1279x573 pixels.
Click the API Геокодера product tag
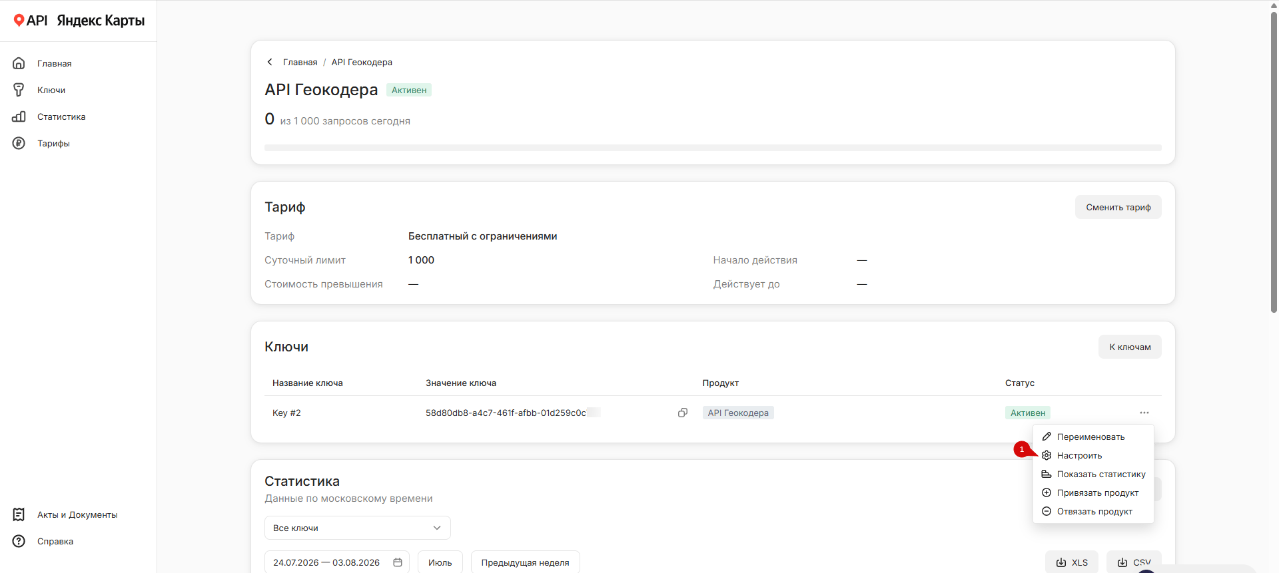[738, 413]
